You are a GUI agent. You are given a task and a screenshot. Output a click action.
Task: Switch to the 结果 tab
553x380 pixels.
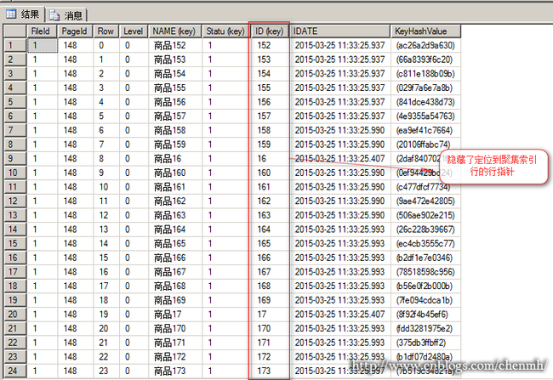click(23, 14)
